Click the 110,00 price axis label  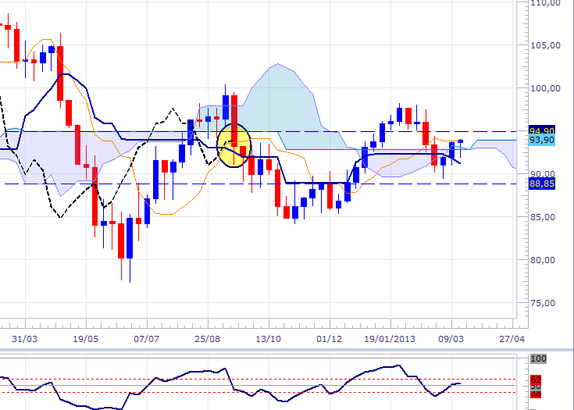544,3
